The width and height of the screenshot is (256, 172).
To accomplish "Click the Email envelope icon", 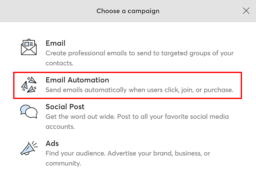I will point(29,47).
